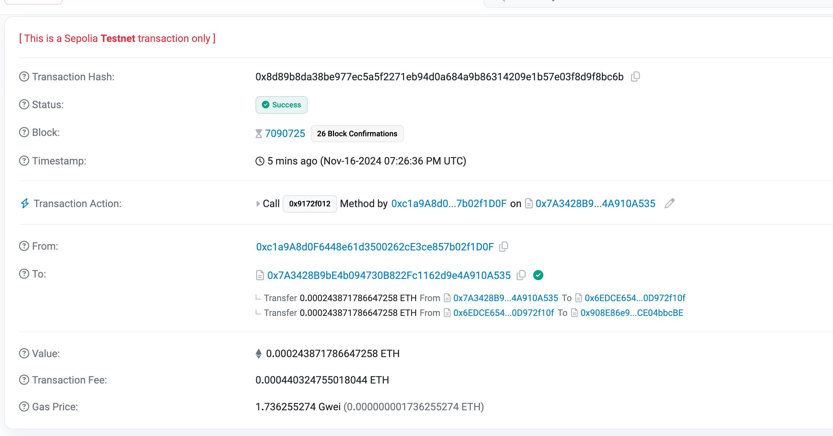Click help icon next to Transaction Fee
Image resolution: width=833 pixels, height=436 pixels.
tap(24, 380)
